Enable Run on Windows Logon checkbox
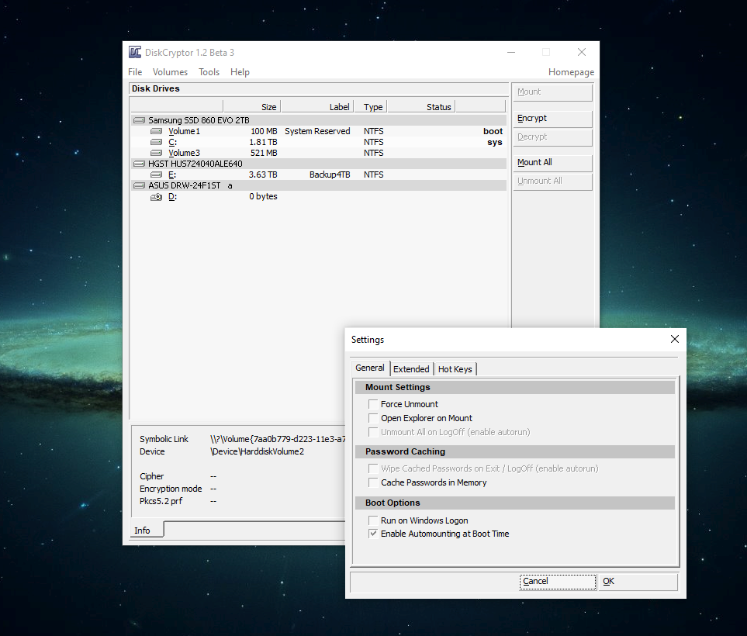The height and width of the screenshot is (636, 747). [x=373, y=520]
